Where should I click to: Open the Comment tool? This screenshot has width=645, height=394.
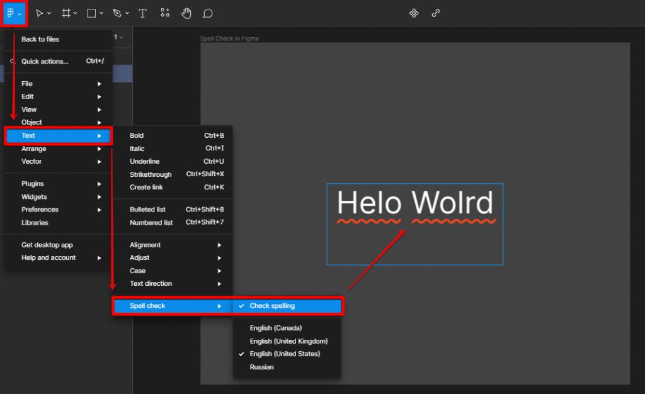[x=207, y=13]
